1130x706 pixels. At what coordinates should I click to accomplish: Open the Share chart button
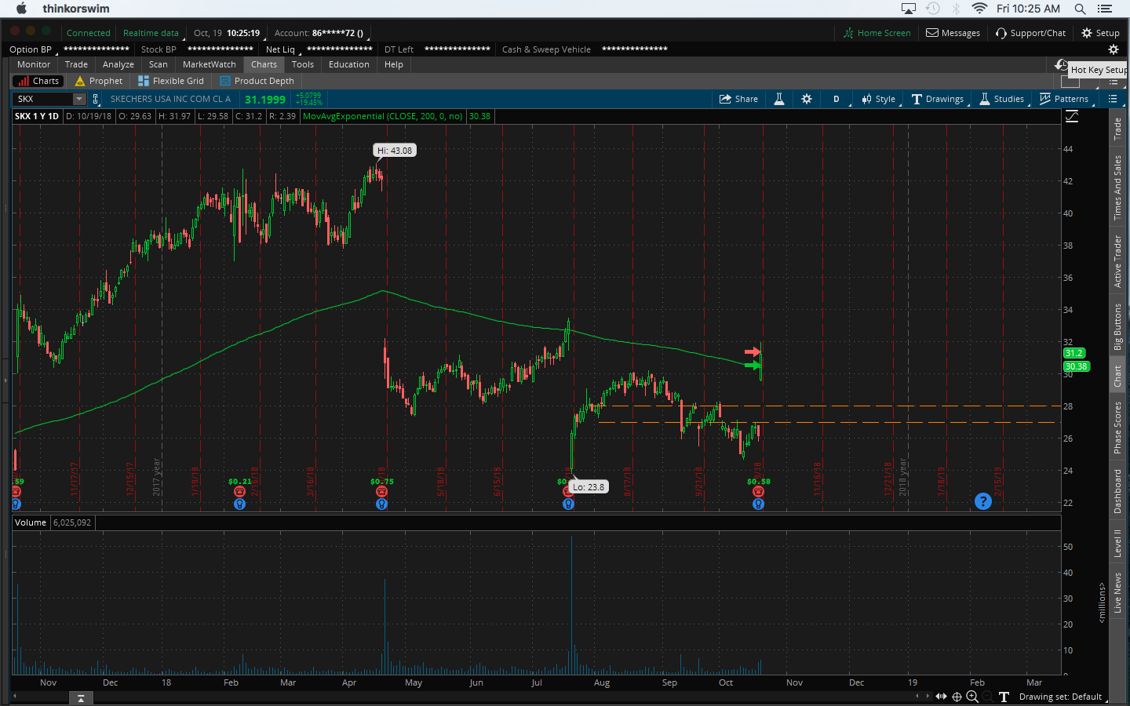click(x=738, y=99)
